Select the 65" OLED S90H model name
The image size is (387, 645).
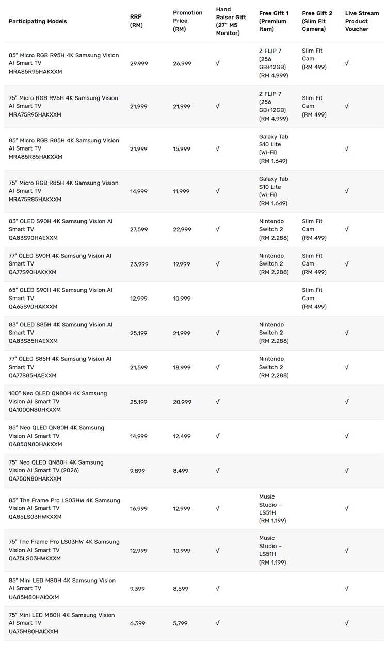point(60,294)
